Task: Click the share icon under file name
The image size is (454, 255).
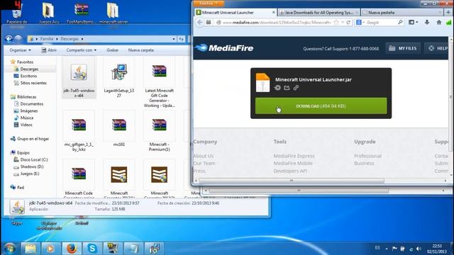Action: 287,88
